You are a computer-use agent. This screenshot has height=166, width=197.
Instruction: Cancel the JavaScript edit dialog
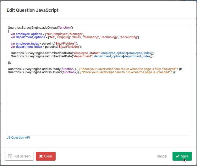[x=162, y=156]
